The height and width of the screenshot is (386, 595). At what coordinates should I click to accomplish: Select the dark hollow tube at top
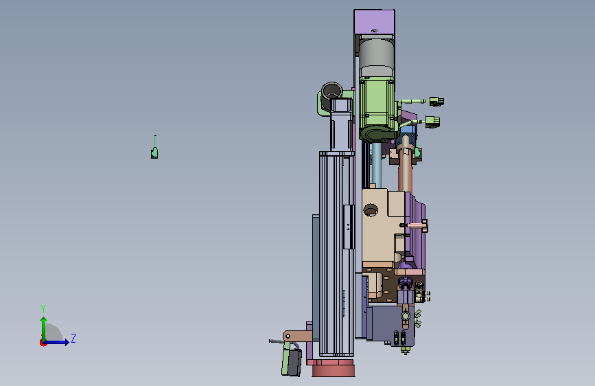coord(331,93)
